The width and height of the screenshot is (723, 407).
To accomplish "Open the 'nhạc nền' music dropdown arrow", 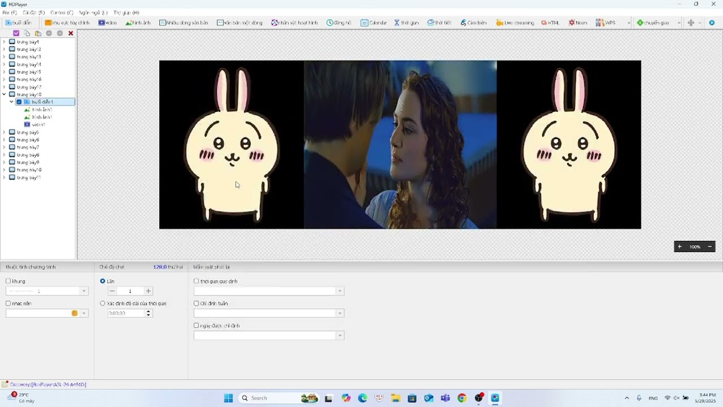I will point(84,313).
